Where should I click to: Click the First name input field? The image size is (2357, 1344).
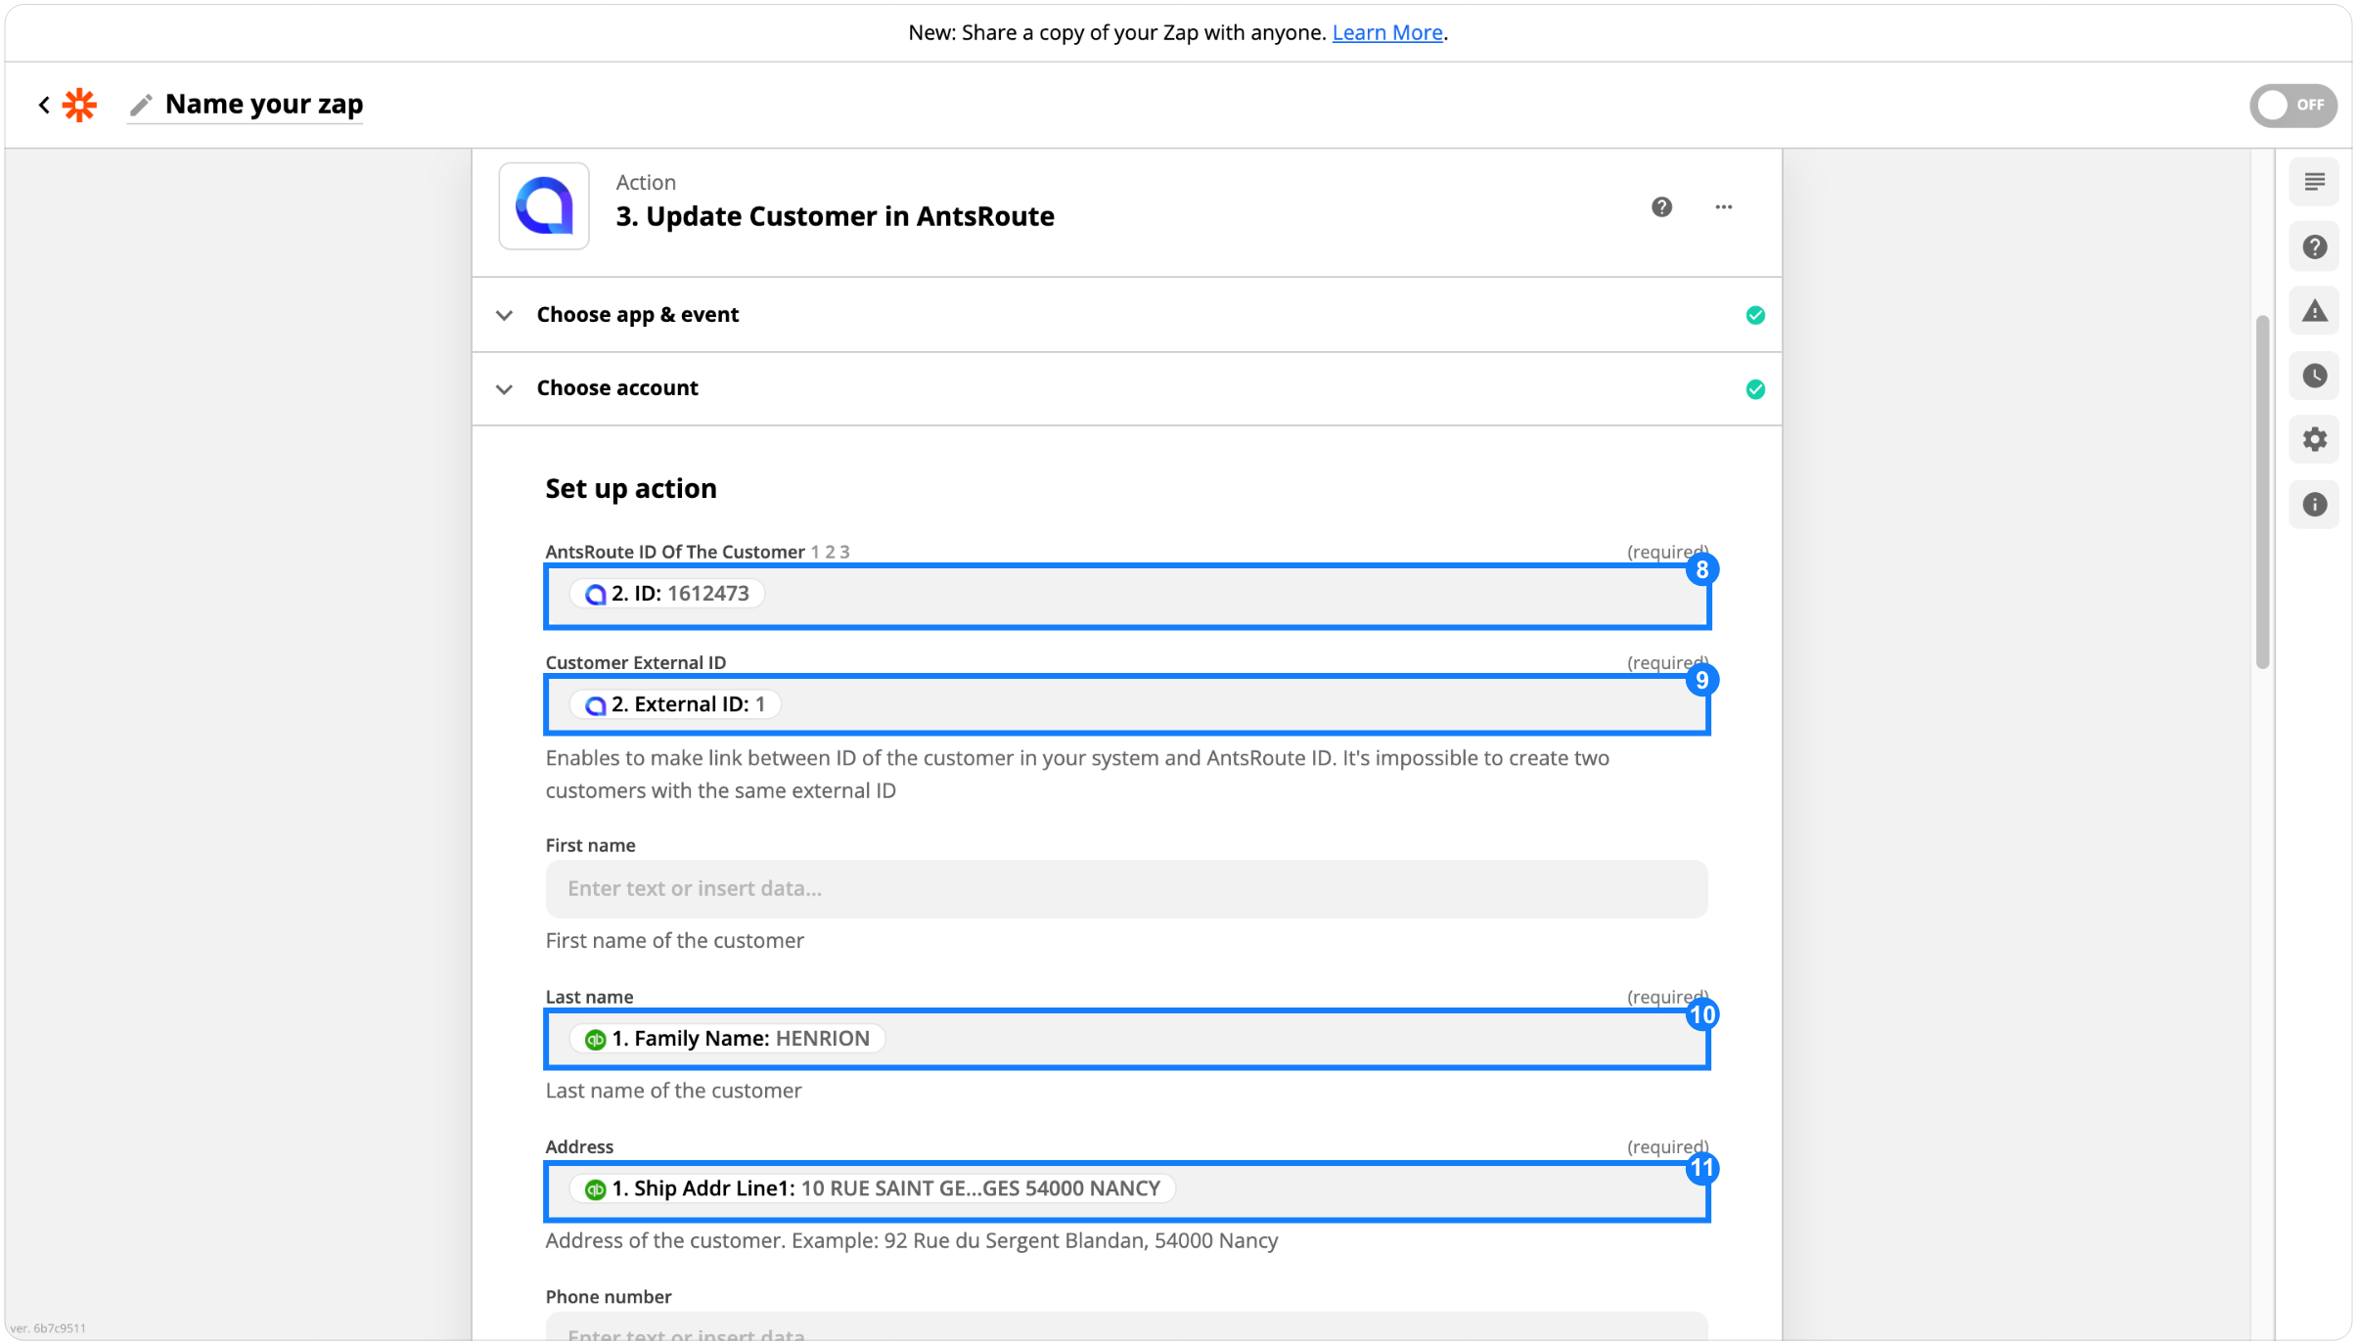[x=1126, y=889]
